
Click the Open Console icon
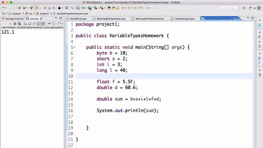tap(60, 24)
